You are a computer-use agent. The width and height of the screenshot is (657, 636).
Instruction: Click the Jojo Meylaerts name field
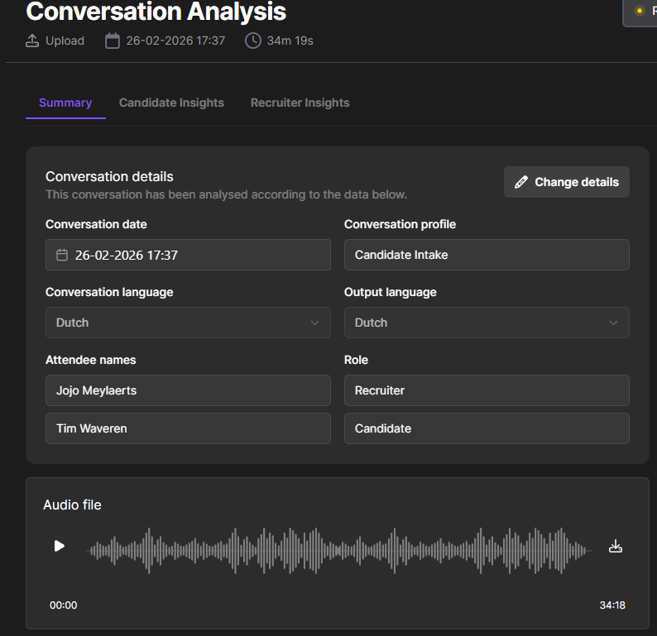pyautogui.click(x=188, y=390)
